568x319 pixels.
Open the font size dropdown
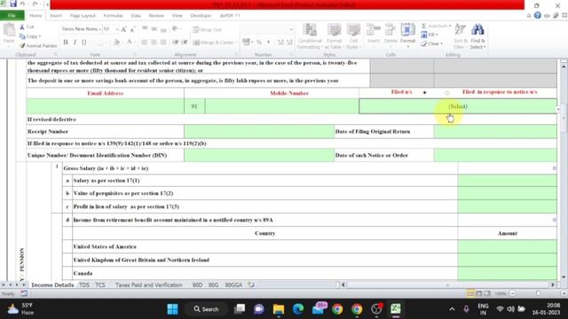(117, 29)
